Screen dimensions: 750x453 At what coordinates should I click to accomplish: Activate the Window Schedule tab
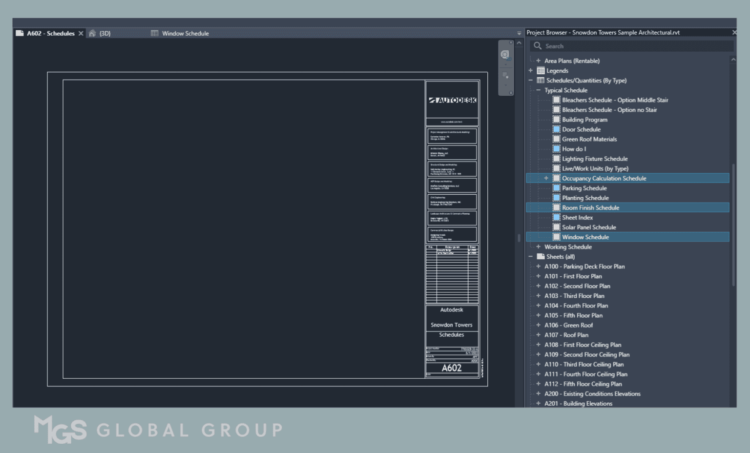[x=186, y=33]
